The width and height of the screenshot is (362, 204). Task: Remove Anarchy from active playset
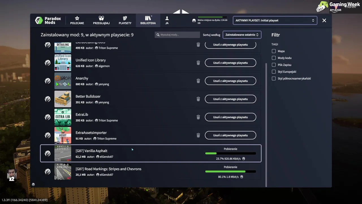(x=230, y=81)
